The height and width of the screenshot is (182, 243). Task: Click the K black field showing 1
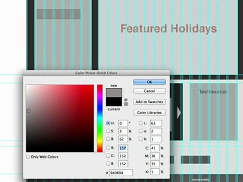coord(155,172)
